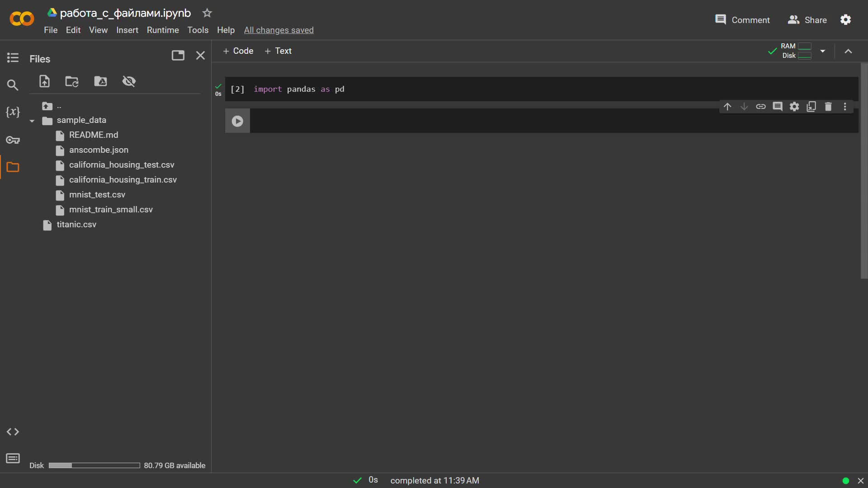Click the cell [2] execution counter
Screen dimensions: 868x488
[x=237, y=89]
